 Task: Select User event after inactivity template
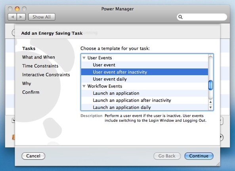[x=145, y=72]
